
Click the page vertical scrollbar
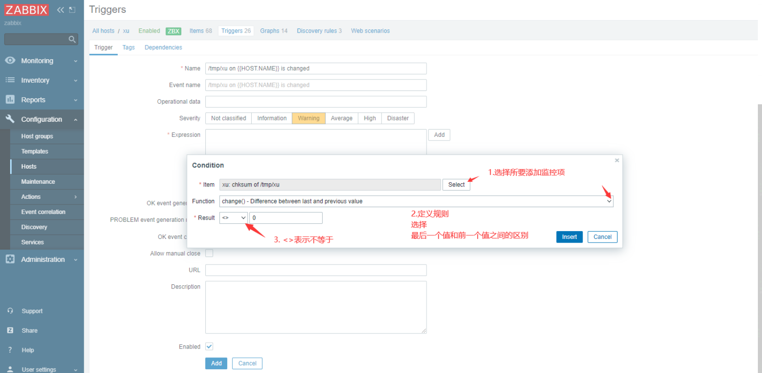[x=760, y=238]
